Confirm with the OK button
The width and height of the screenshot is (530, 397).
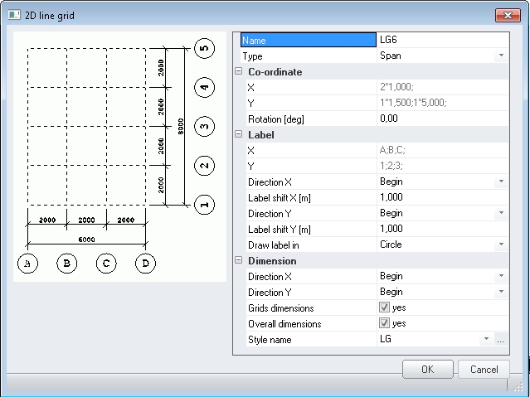click(428, 370)
